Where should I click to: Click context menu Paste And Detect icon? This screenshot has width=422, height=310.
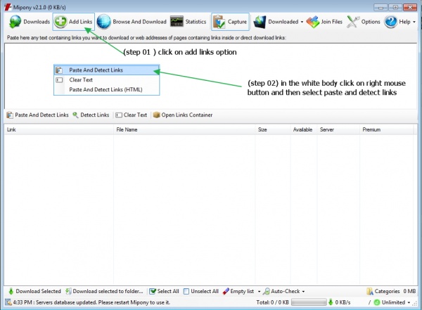(59, 70)
